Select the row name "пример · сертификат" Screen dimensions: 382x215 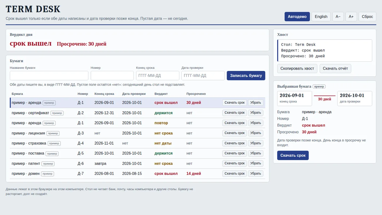coord(30,113)
